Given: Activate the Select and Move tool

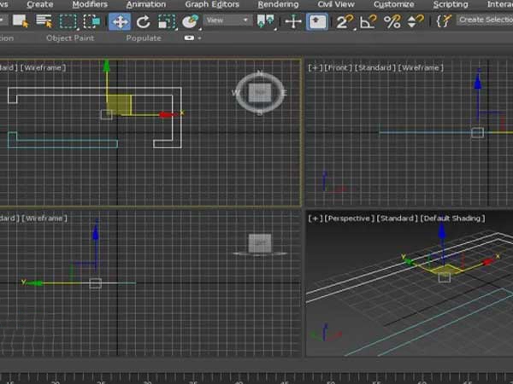Looking at the screenshot, I should click(120, 22).
